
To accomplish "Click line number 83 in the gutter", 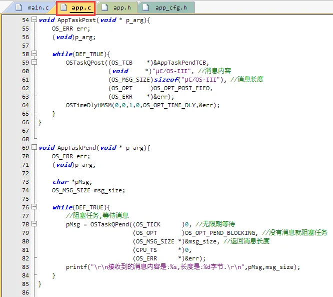I will 25,266.
